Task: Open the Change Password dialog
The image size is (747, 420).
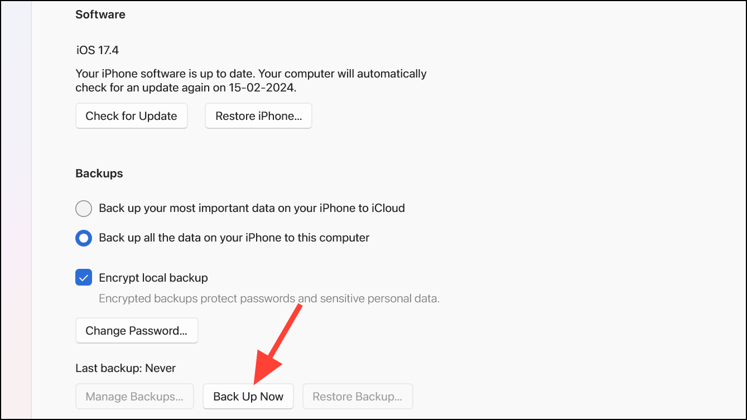Action: (x=136, y=330)
